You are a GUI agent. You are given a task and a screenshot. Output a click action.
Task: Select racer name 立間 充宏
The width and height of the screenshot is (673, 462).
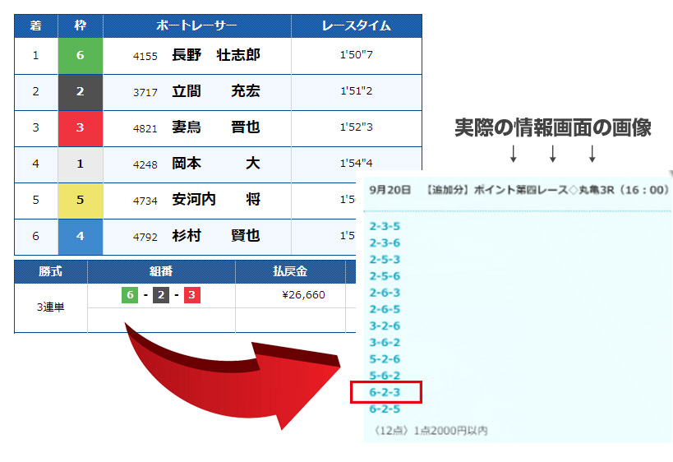tap(215, 92)
